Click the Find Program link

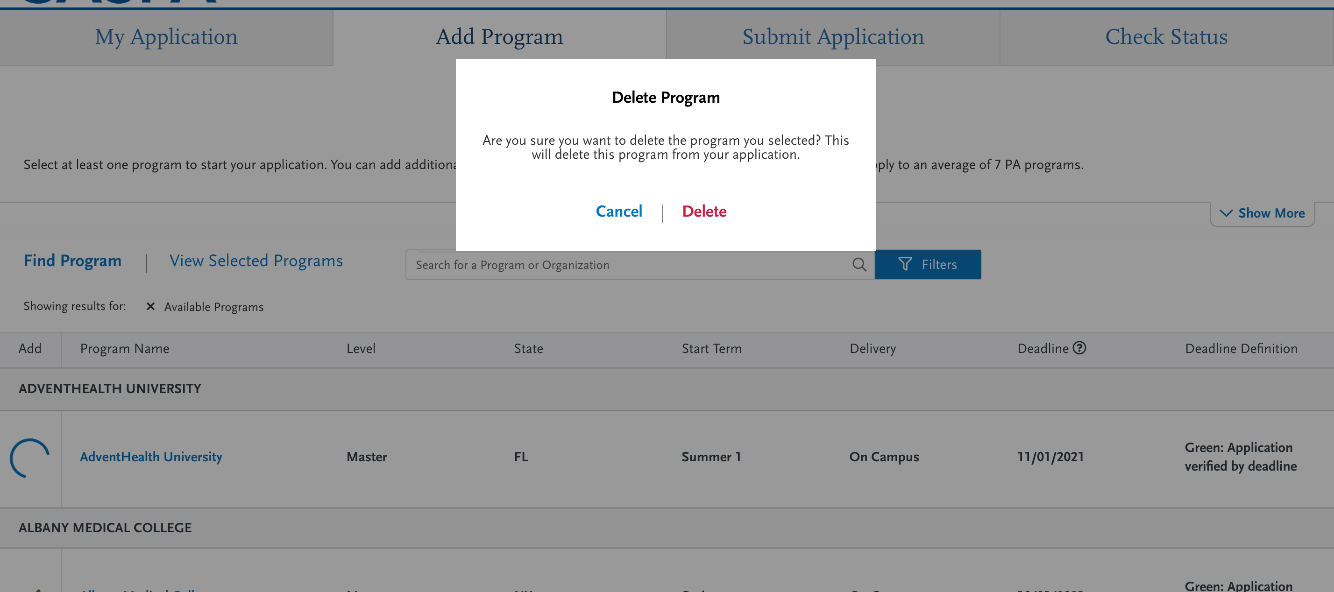tap(72, 261)
